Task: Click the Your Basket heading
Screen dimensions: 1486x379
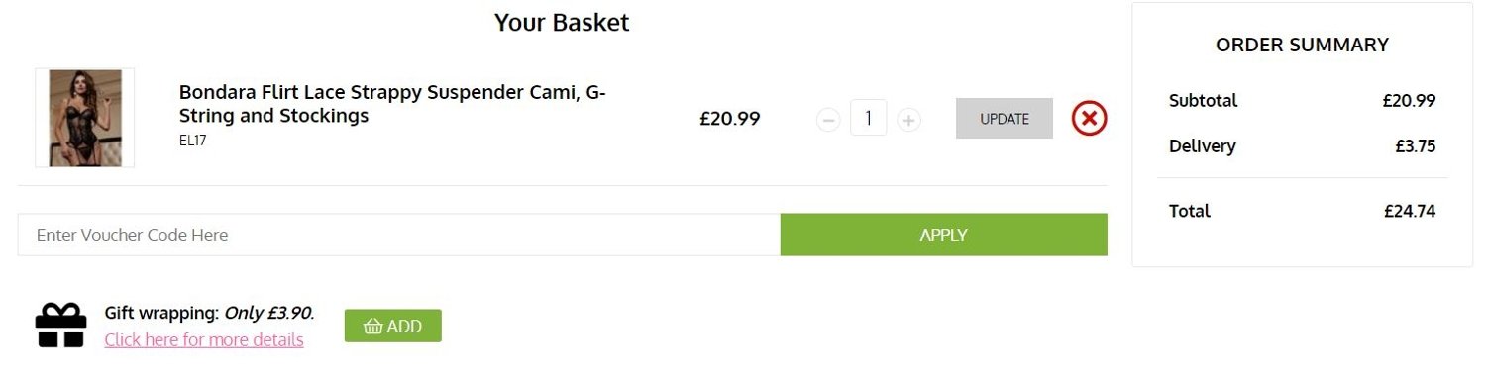Action: click(562, 22)
